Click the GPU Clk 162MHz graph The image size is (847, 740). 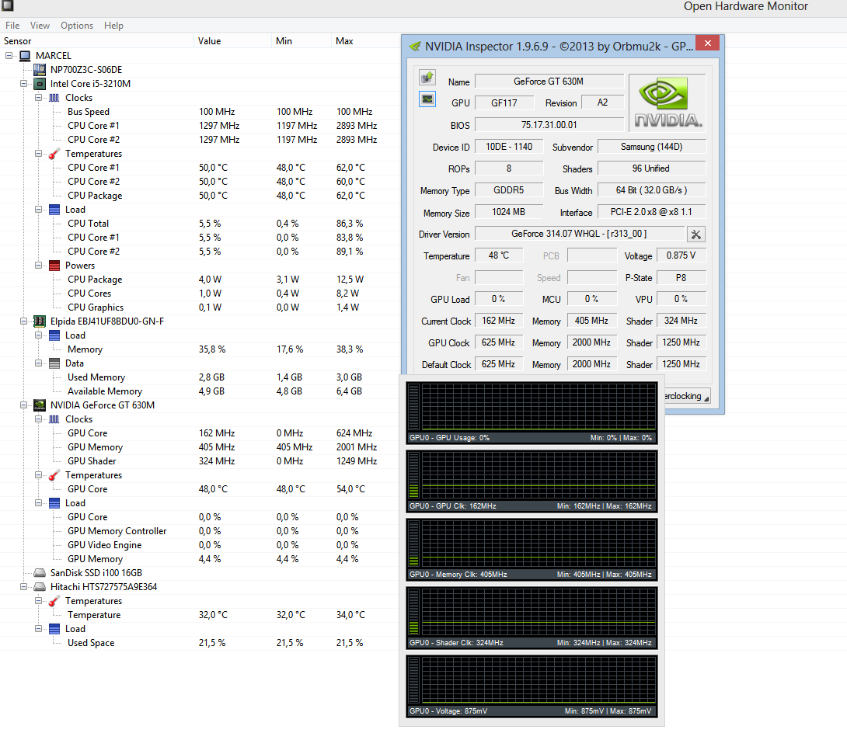pos(532,481)
